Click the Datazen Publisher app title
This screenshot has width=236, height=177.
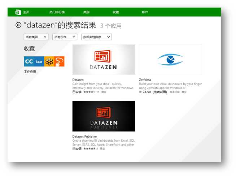coord(84,136)
